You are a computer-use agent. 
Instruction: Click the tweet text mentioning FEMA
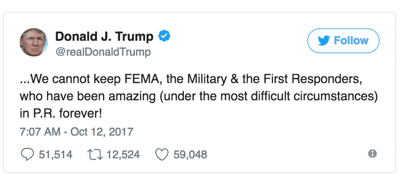[198, 97]
